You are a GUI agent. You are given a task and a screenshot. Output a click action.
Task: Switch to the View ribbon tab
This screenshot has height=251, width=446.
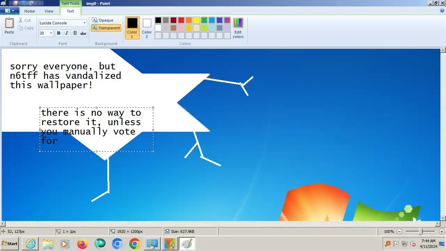point(49,11)
